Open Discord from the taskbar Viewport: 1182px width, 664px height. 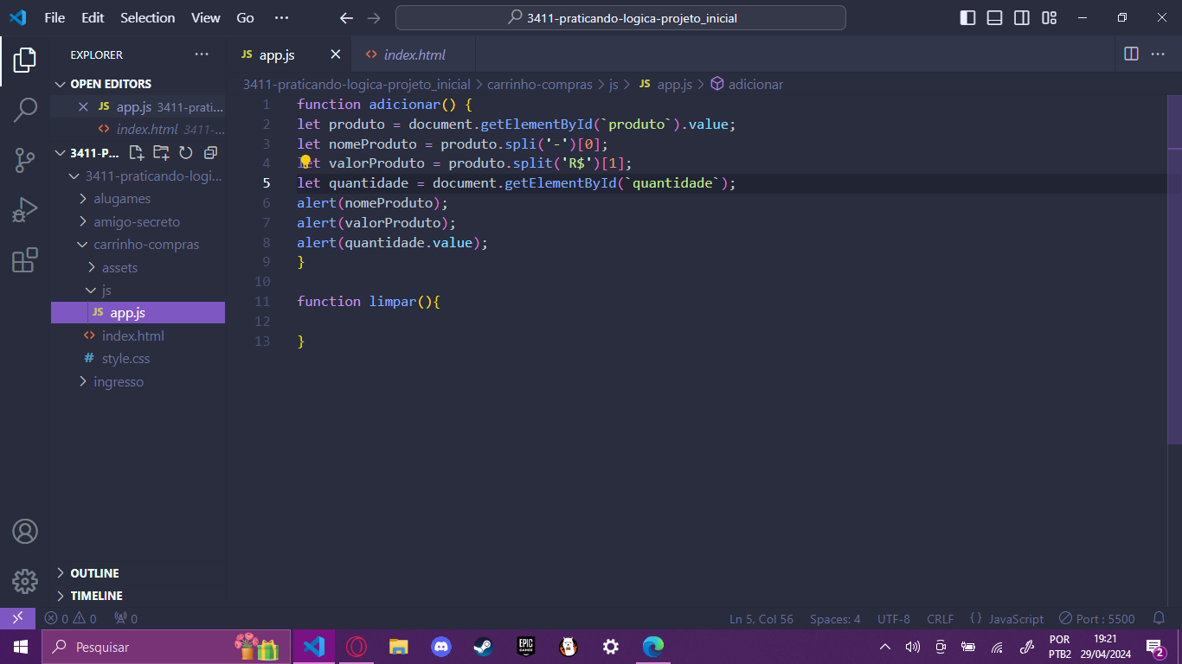click(441, 647)
